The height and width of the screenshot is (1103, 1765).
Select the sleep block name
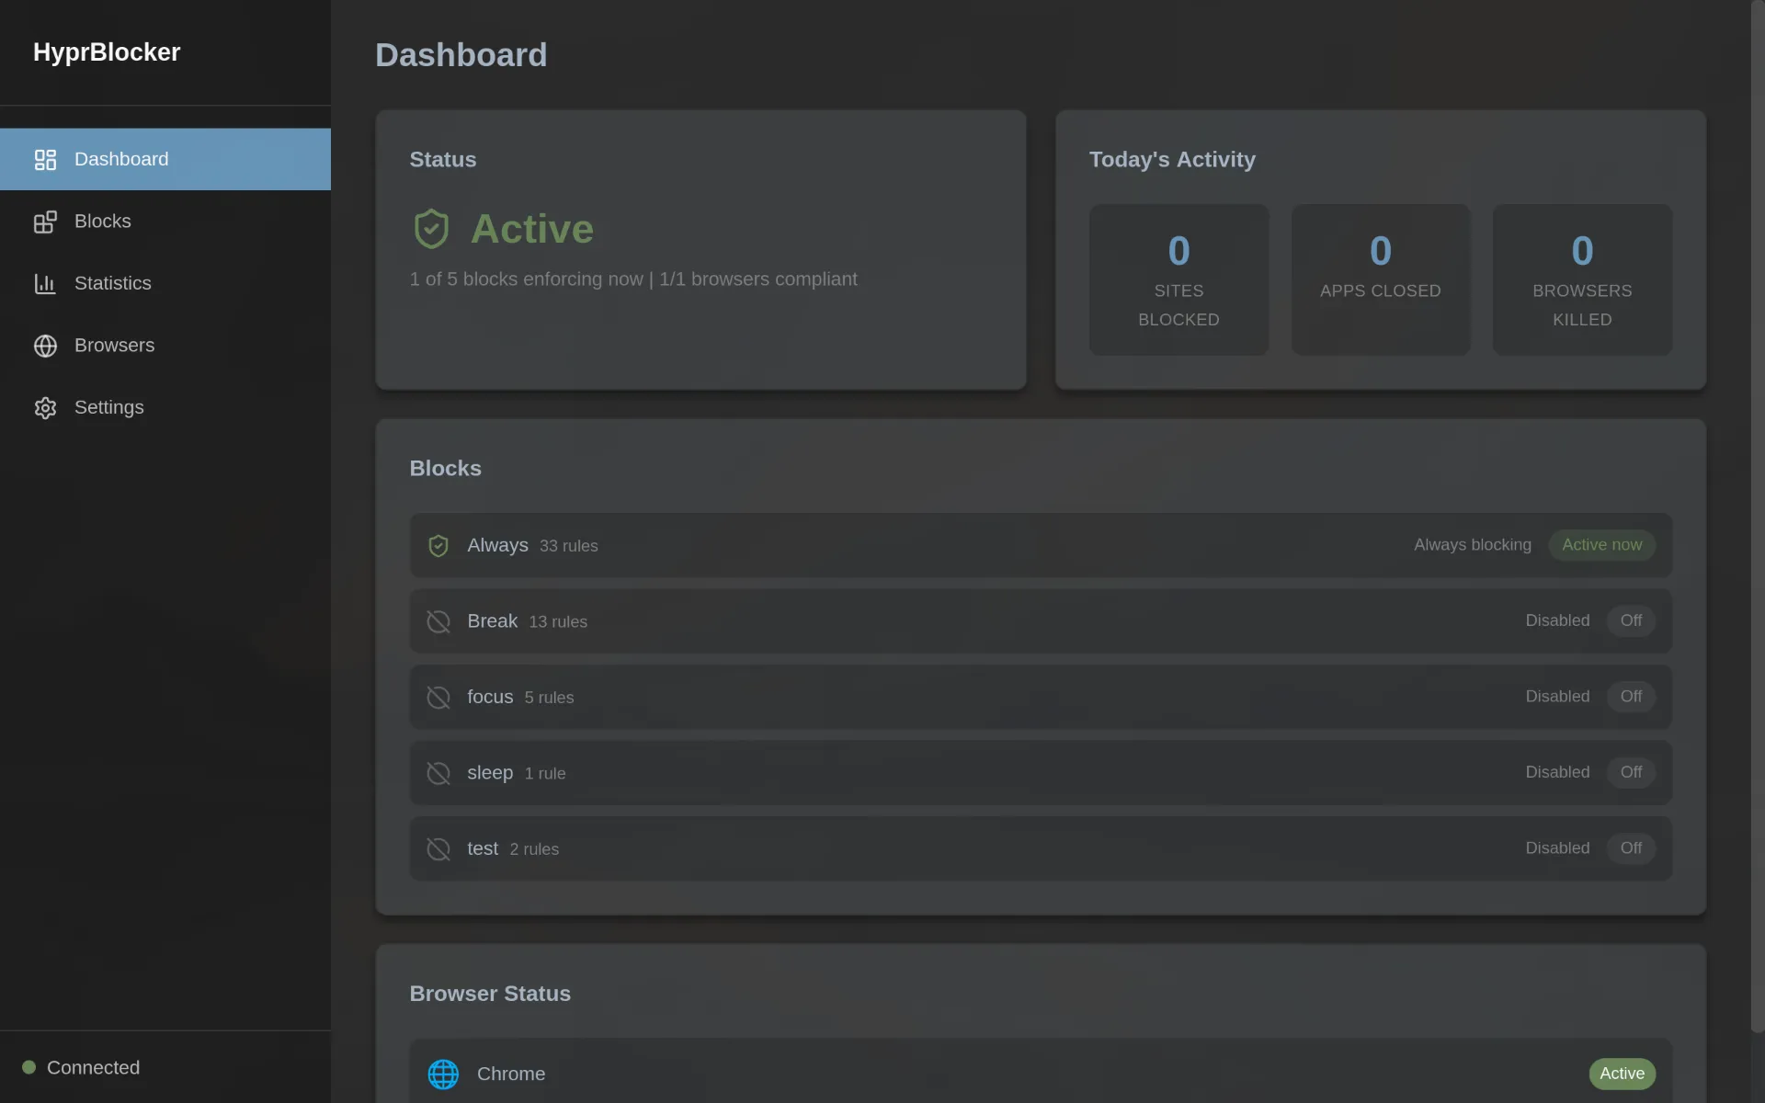coord(490,773)
